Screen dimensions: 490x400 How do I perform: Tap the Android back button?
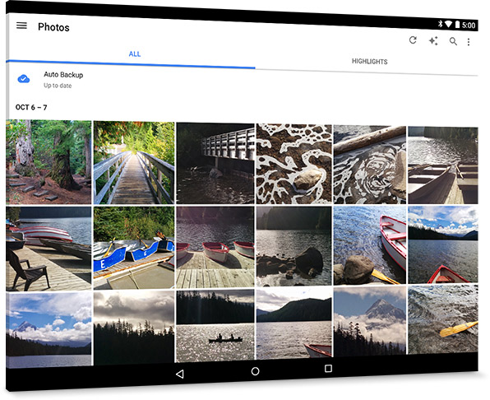(x=180, y=374)
